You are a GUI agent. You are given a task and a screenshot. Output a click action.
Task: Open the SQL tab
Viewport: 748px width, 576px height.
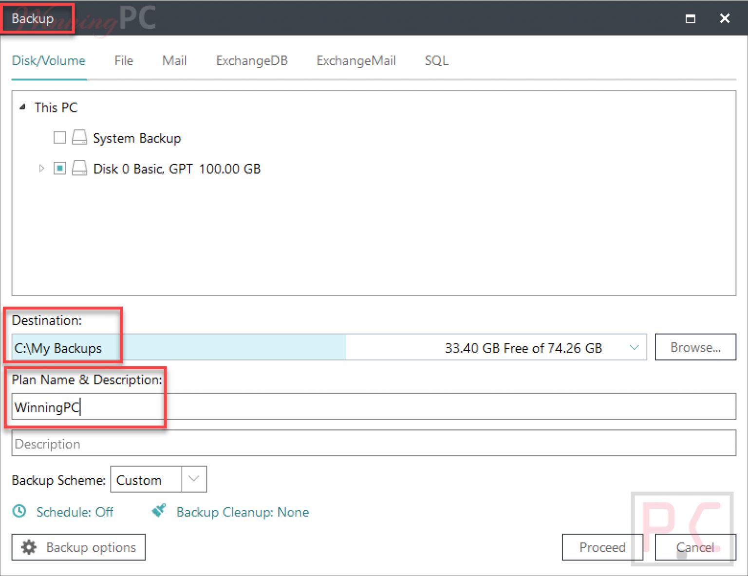436,61
